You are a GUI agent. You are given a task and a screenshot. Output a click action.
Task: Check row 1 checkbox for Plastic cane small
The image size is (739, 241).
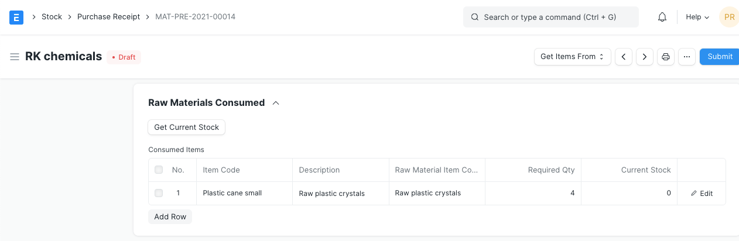[159, 193]
